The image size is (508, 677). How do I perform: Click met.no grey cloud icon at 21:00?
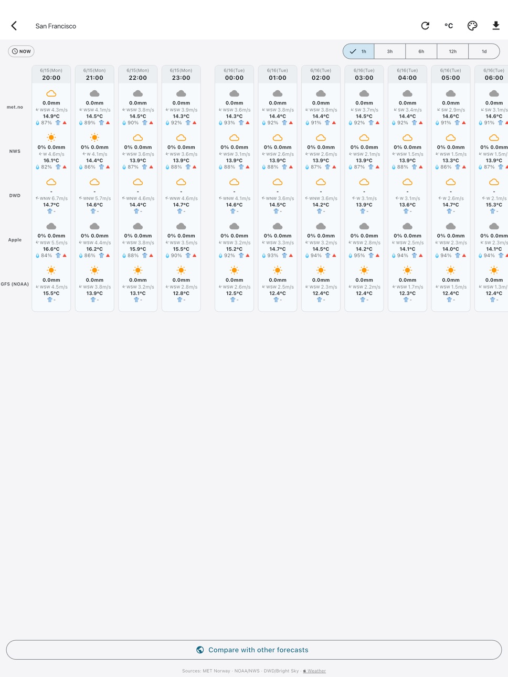pos(94,93)
